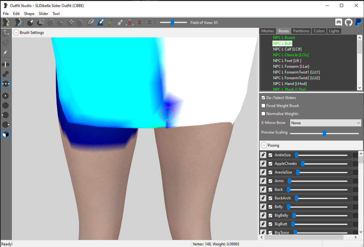The height and width of the screenshot is (247, 364).
Task: Open the GitHub link icon
Action: (348, 22)
